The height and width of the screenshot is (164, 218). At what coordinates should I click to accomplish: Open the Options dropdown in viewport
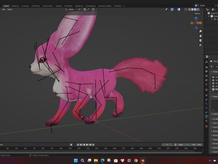coord(198,14)
